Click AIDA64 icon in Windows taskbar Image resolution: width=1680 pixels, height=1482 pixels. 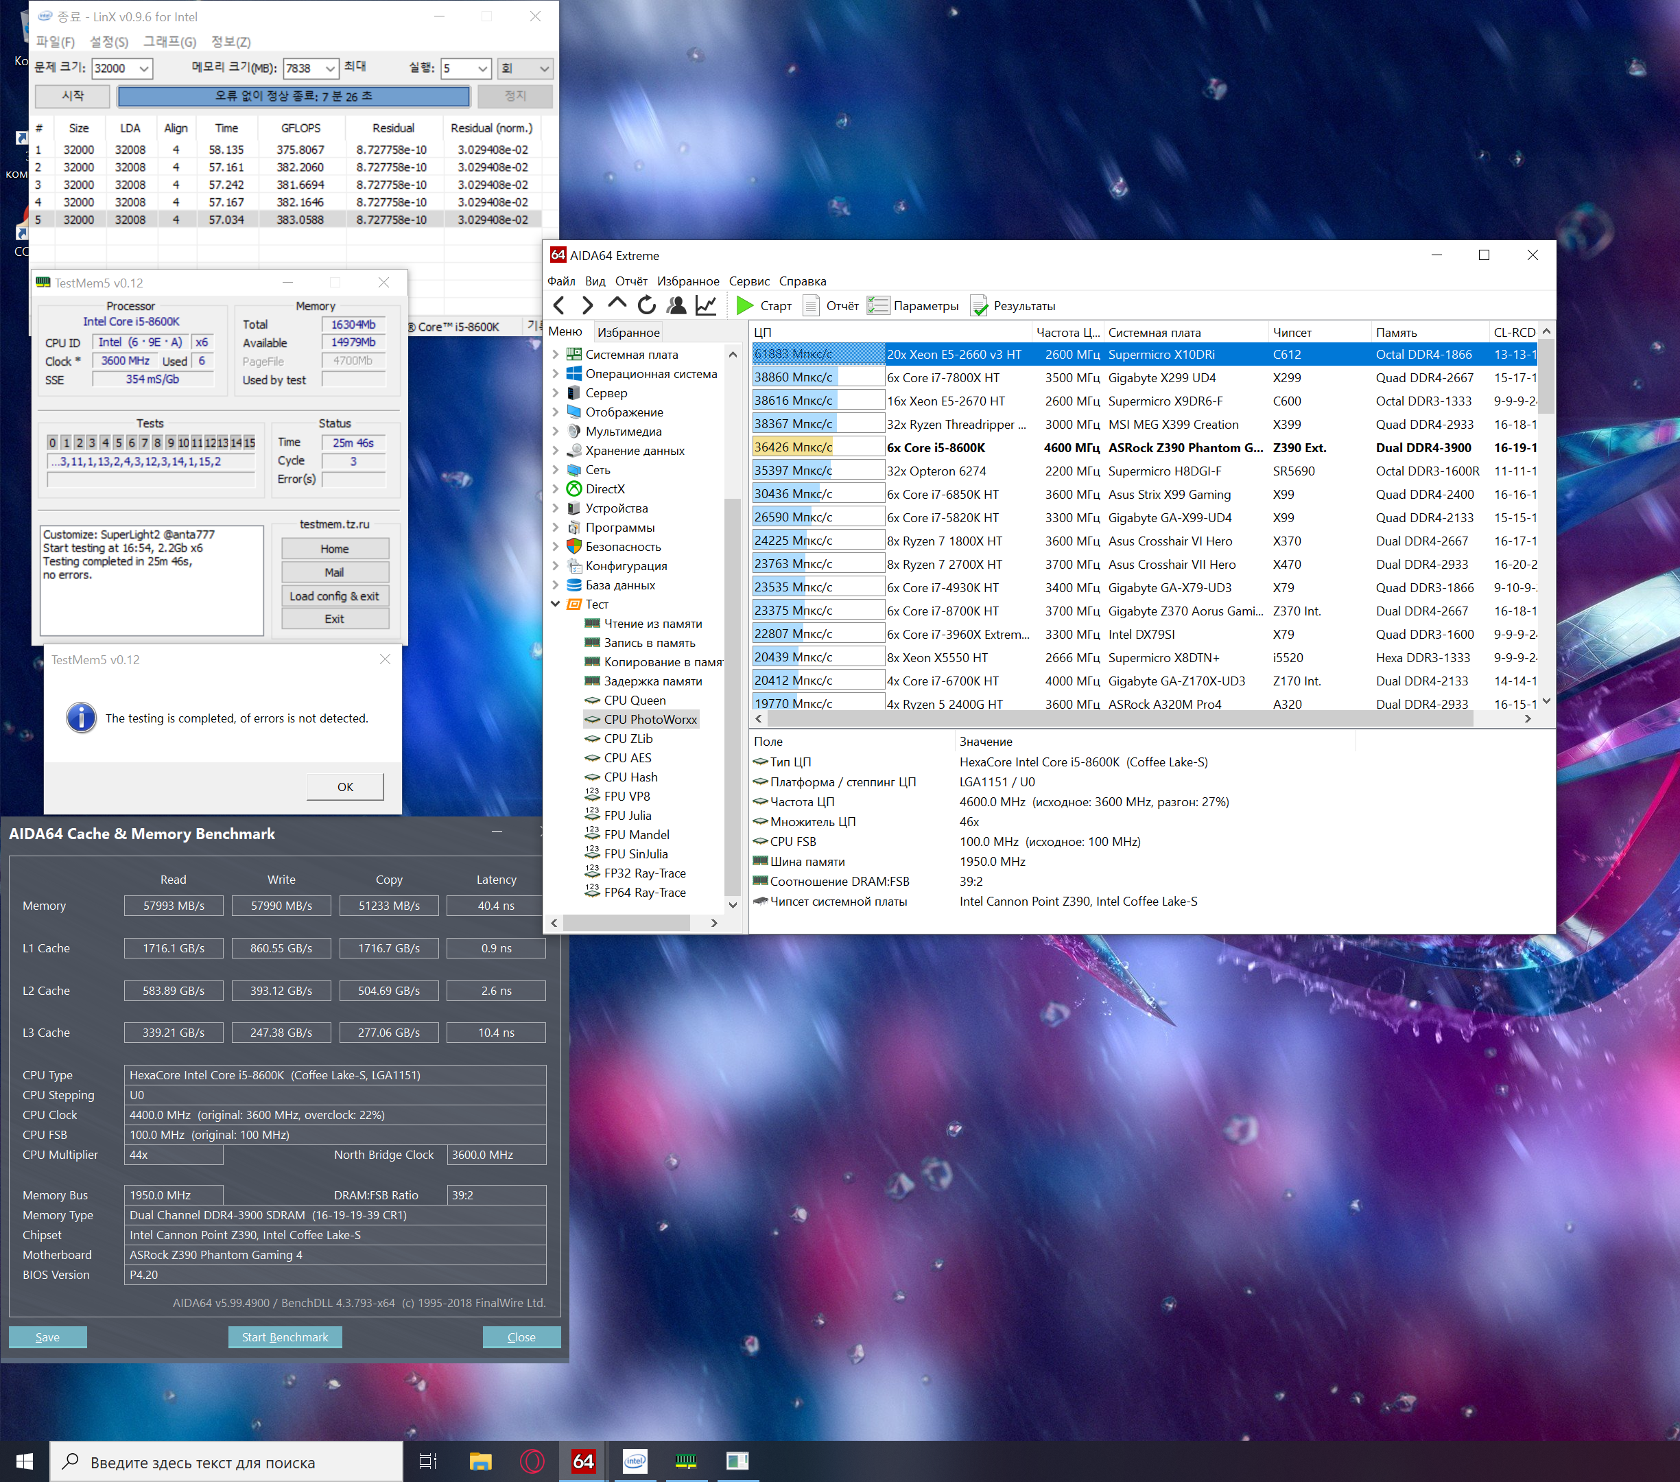coord(582,1461)
